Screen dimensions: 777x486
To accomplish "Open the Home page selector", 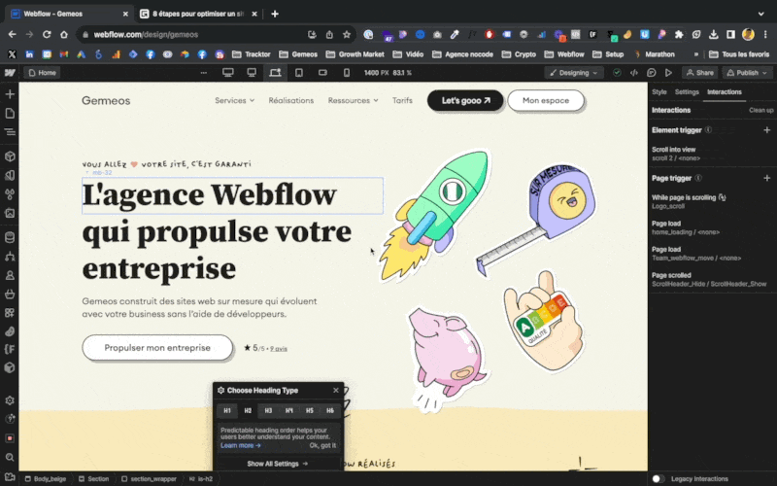I will [42, 72].
